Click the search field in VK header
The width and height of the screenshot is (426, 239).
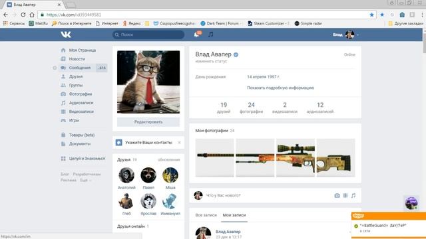pyautogui.click(x=148, y=35)
